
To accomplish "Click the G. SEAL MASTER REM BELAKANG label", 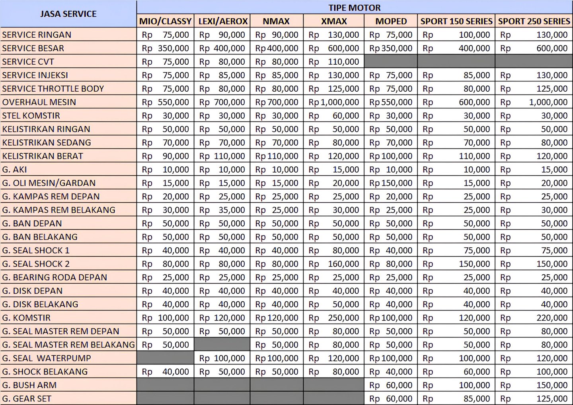I will (x=68, y=345).
